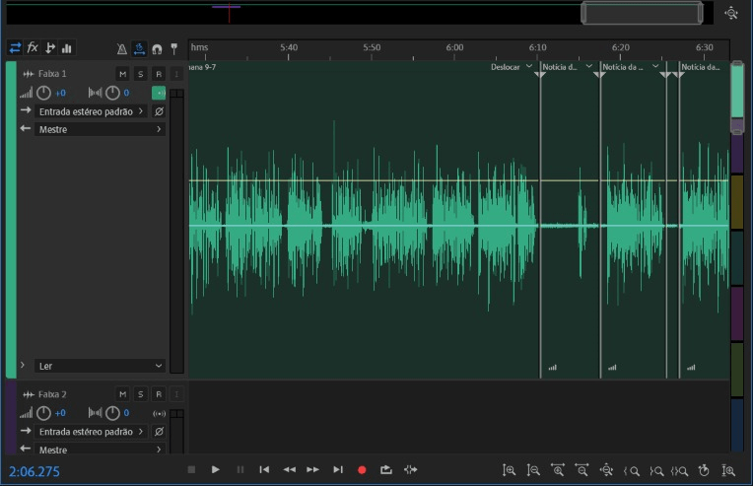Toggle Loop Playback icon

pos(386,469)
